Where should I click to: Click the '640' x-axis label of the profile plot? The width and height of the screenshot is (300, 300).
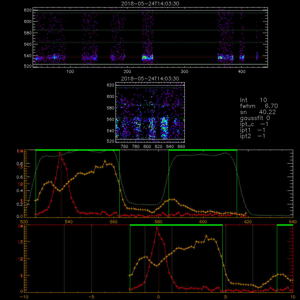coord(293,222)
